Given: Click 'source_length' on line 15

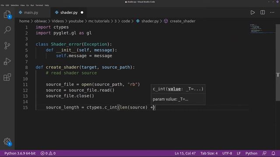Looking at the screenshot, I should [x=62, y=107].
